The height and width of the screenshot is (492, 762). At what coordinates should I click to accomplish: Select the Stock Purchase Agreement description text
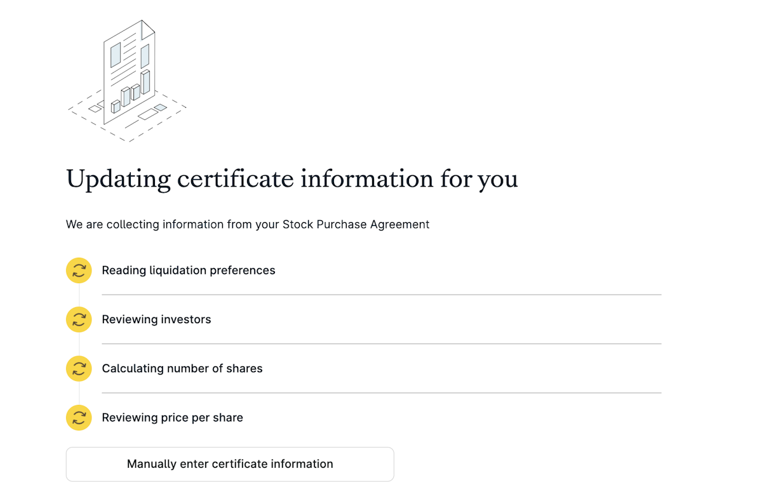[248, 224]
